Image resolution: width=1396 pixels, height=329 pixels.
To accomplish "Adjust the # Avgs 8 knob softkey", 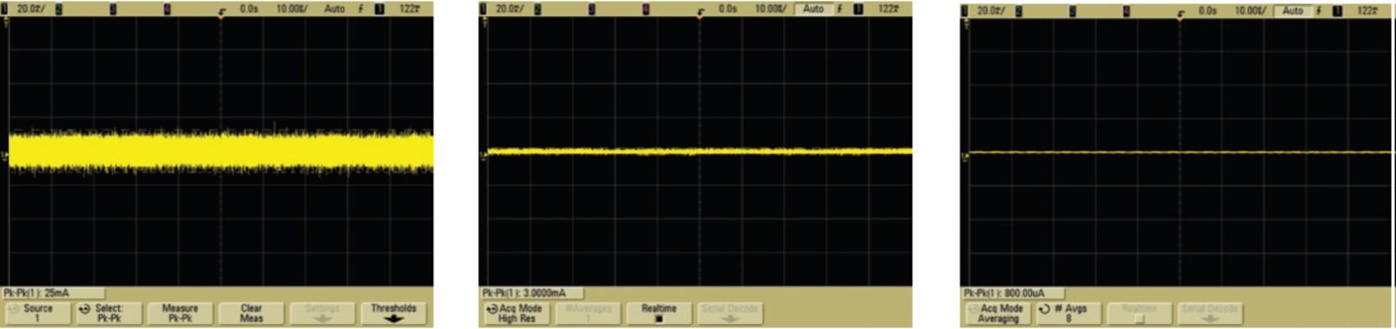I will coord(1068,313).
